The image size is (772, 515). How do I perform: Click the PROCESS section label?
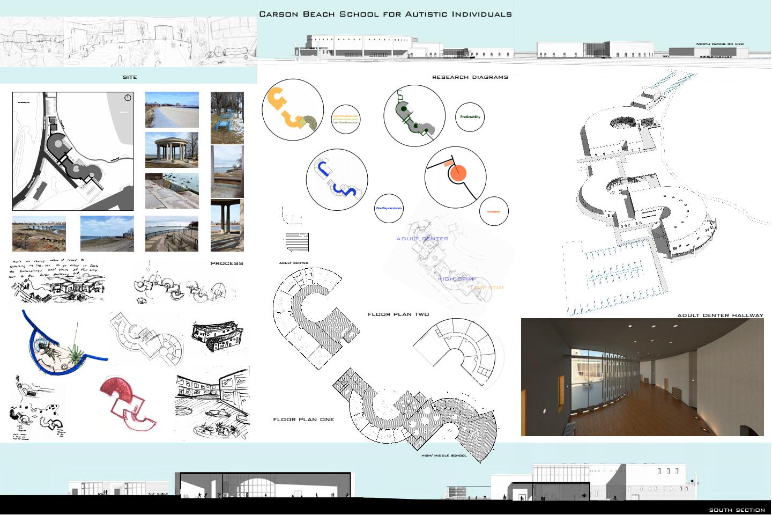tap(227, 263)
